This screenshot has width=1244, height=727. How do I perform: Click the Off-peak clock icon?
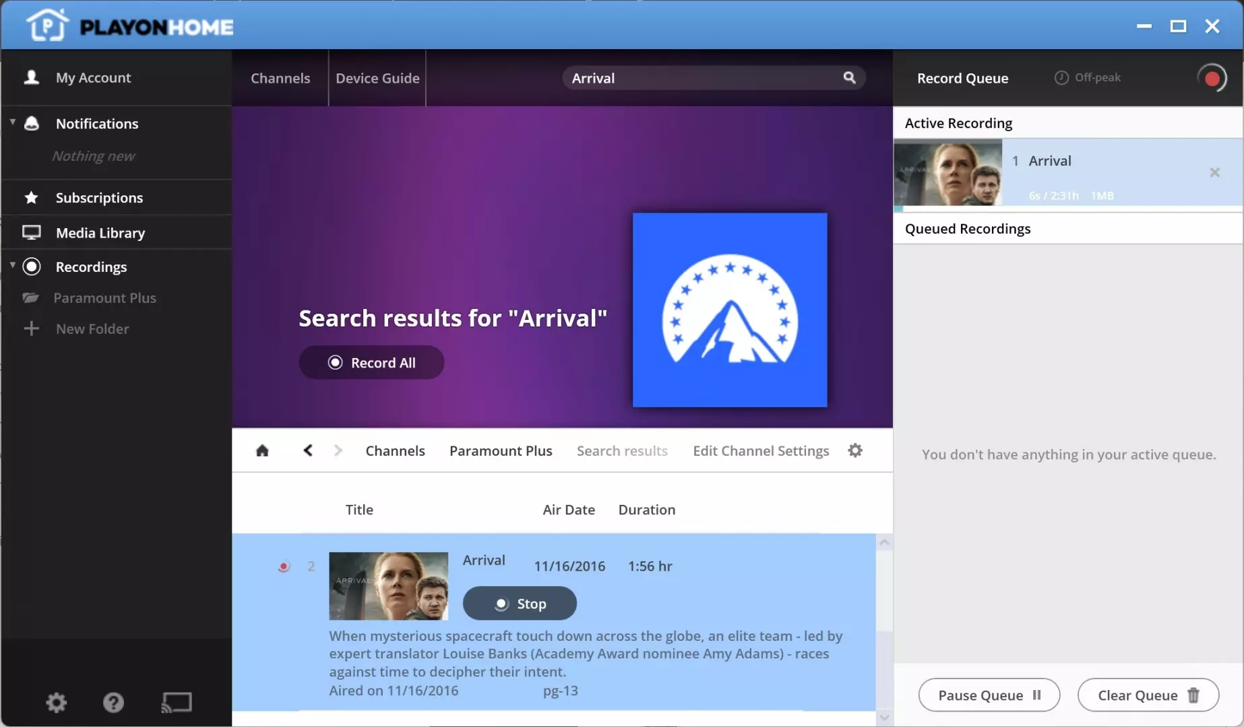tap(1061, 77)
